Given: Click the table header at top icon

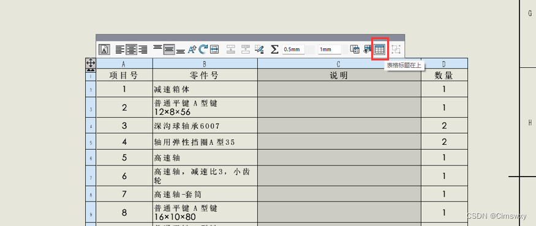Looking at the screenshot, I should coord(380,49).
